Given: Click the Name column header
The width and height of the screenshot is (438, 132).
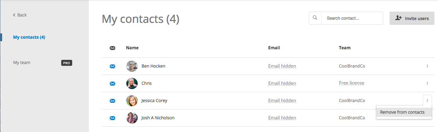Looking at the screenshot, I should tap(132, 48).
